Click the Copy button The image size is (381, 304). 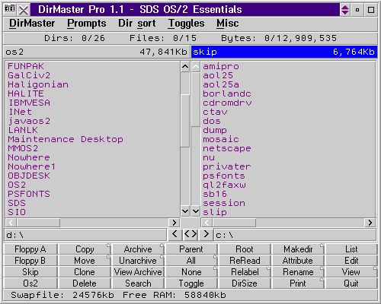pos(85,249)
